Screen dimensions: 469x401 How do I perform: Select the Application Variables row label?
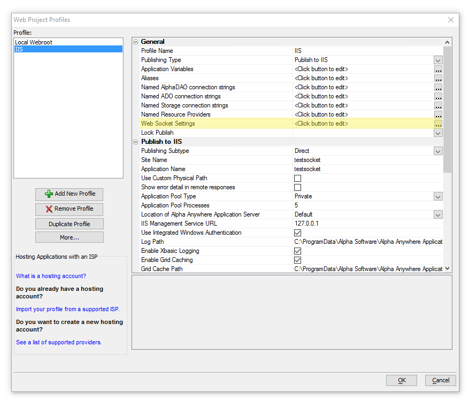click(x=167, y=69)
